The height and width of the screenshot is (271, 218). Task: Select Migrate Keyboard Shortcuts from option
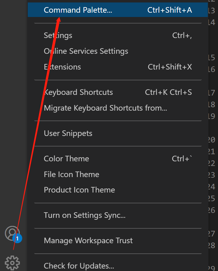105,108
